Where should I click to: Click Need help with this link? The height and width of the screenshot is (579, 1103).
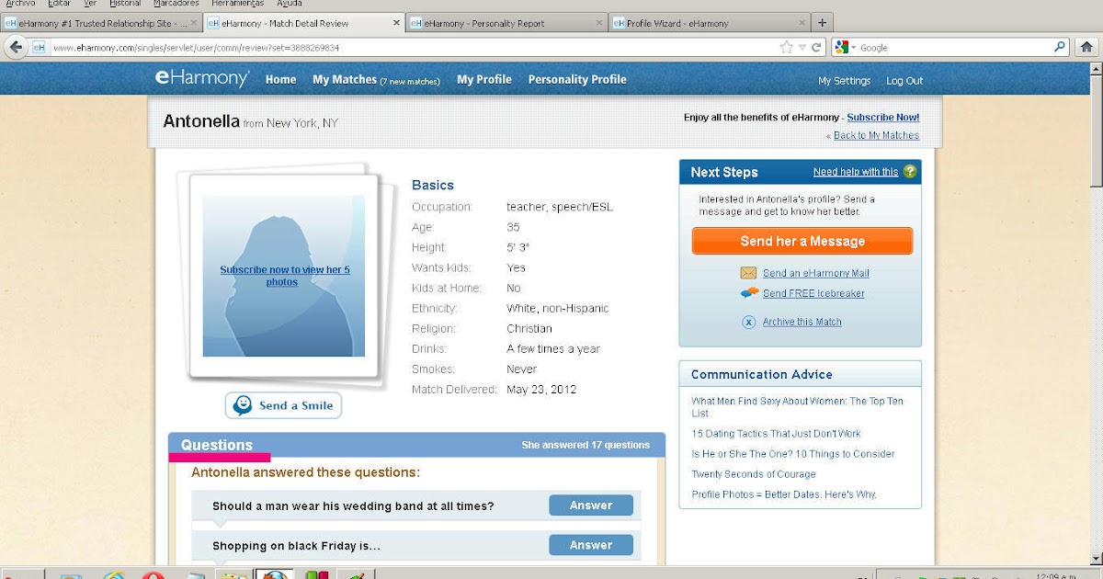pyautogui.click(x=856, y=172)
